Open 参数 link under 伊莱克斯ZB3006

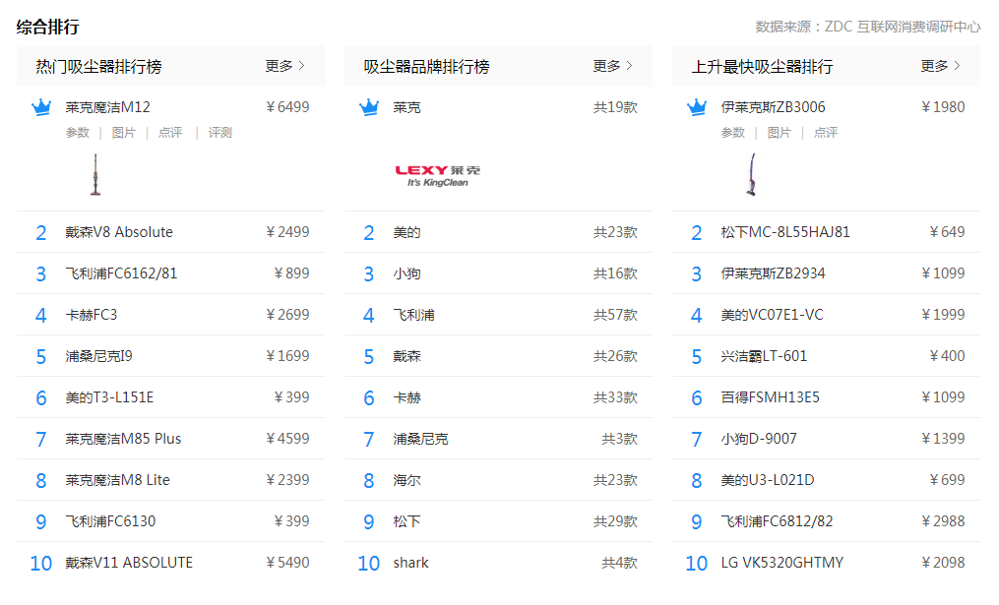point(732,133)
